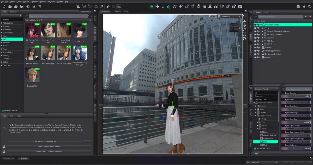This screenshot has height=165, width=313.
Task: Expand the Environments category
Action: point(2,33)
